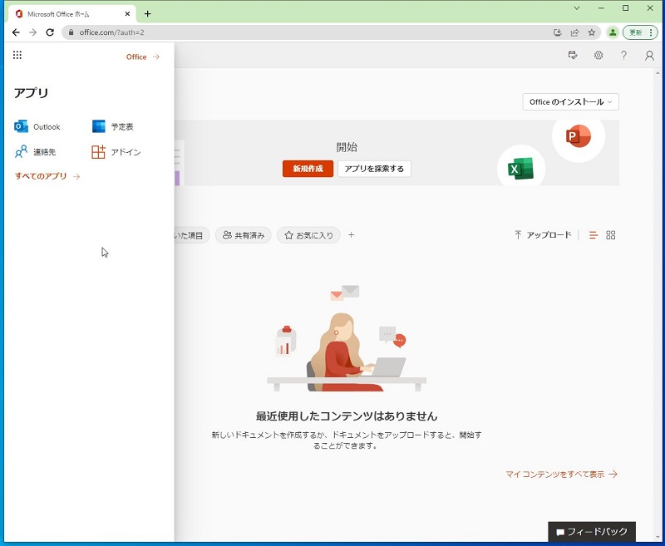
Task: Close the Microsoft Office ホーム tab
Action: click(x=127, y=14)
